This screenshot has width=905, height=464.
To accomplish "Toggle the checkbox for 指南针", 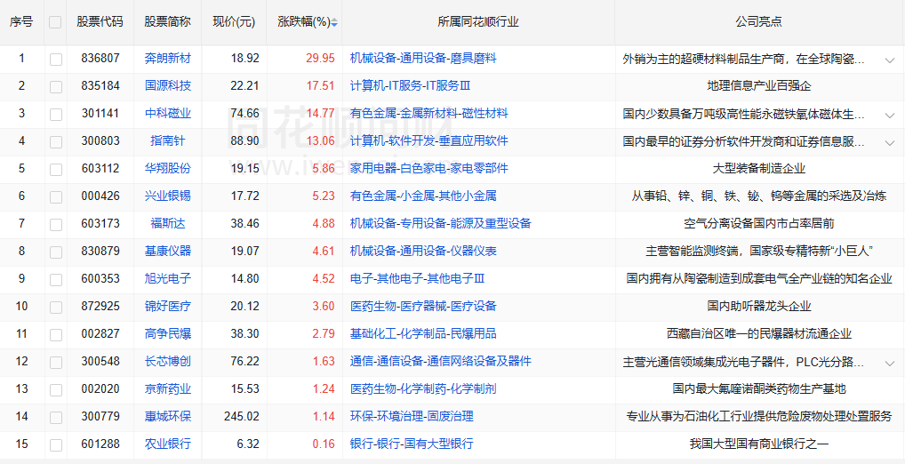I will pyautogui.click(x=56, y=142).
